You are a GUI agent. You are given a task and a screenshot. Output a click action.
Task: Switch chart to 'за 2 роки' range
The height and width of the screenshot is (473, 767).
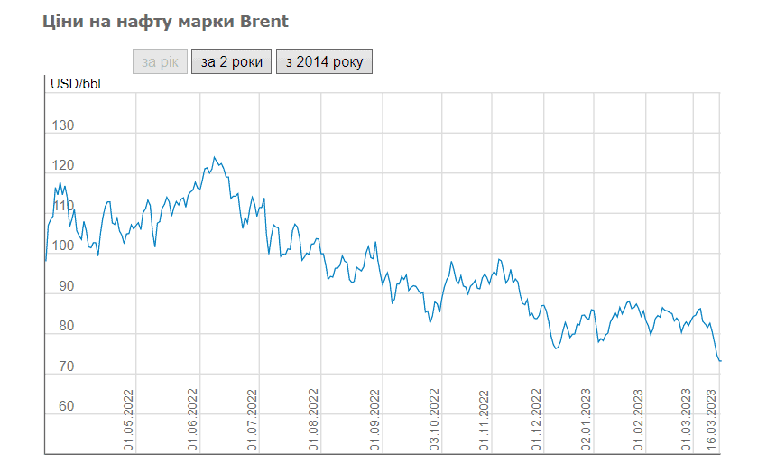[x=231, y=61]
